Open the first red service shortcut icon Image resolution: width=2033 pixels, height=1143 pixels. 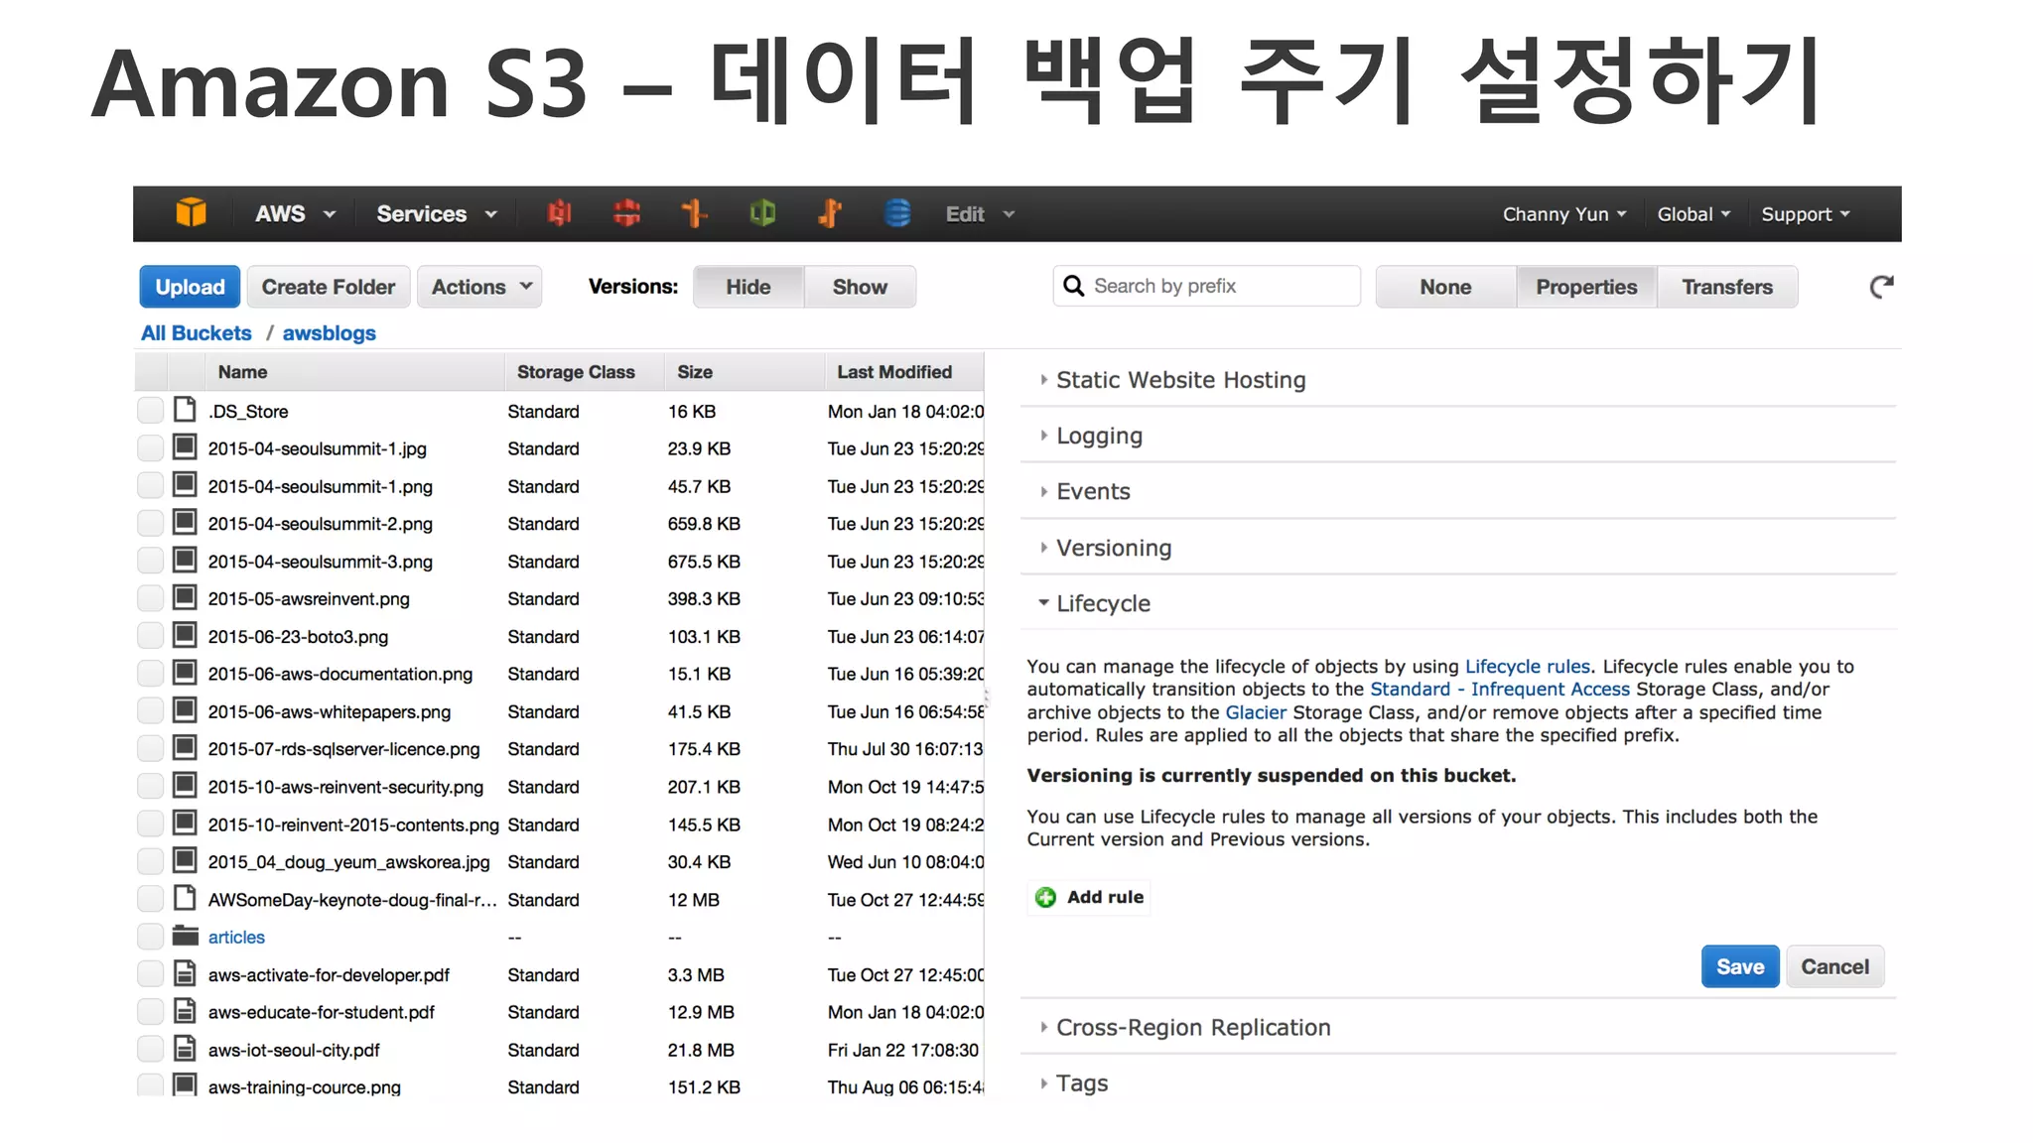(x=560, y=213)
